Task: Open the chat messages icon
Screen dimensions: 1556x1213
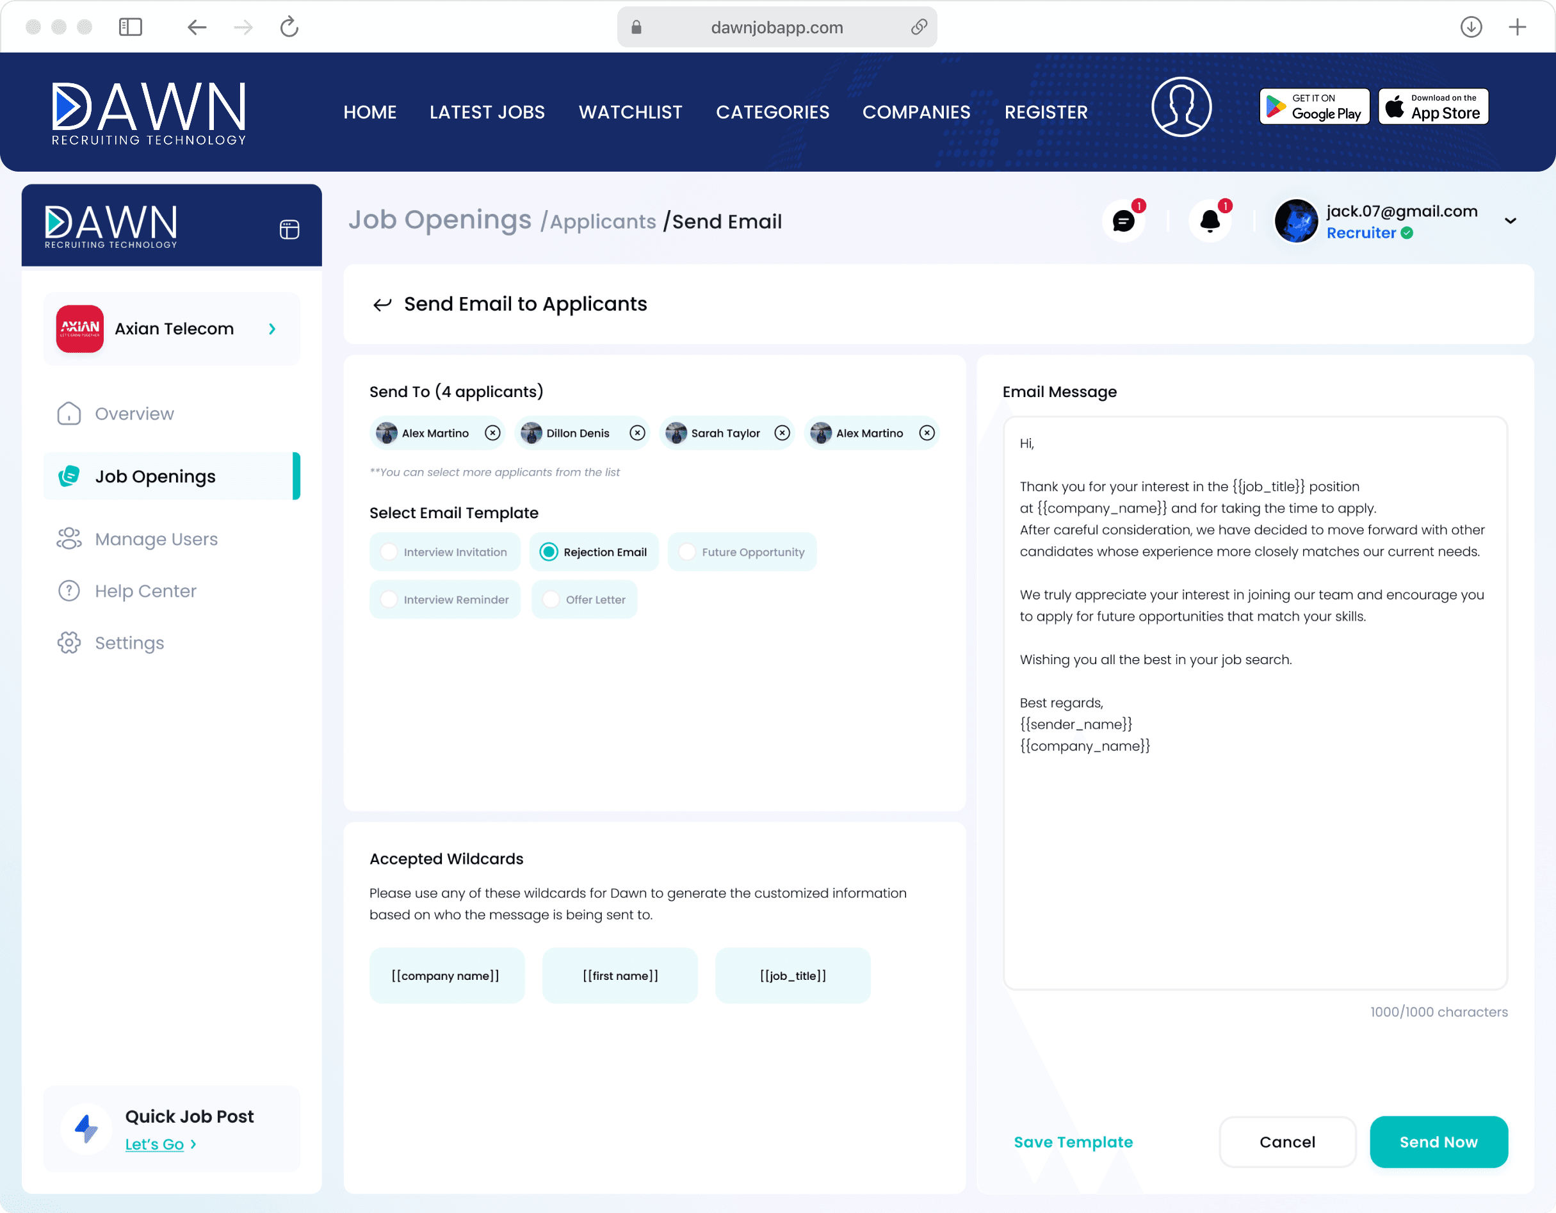Action: click(1124, 222)
